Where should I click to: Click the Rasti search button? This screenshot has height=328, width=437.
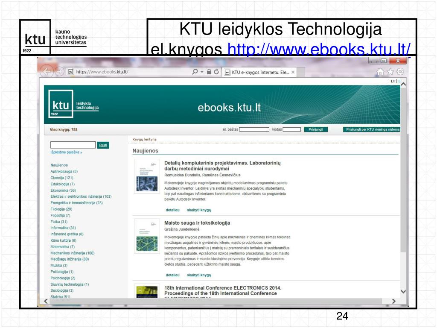coord(103,145)
